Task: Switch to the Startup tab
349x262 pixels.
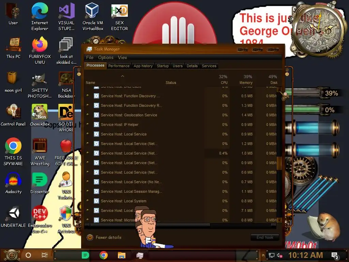Action: (x=163, y=66)
